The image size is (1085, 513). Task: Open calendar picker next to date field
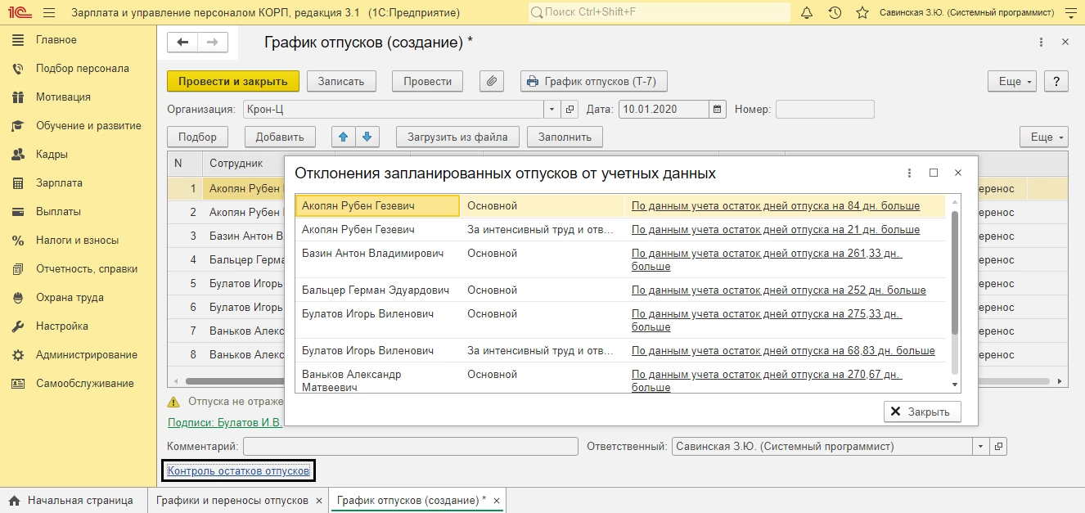pyautogui.click(x=718, y=109)
